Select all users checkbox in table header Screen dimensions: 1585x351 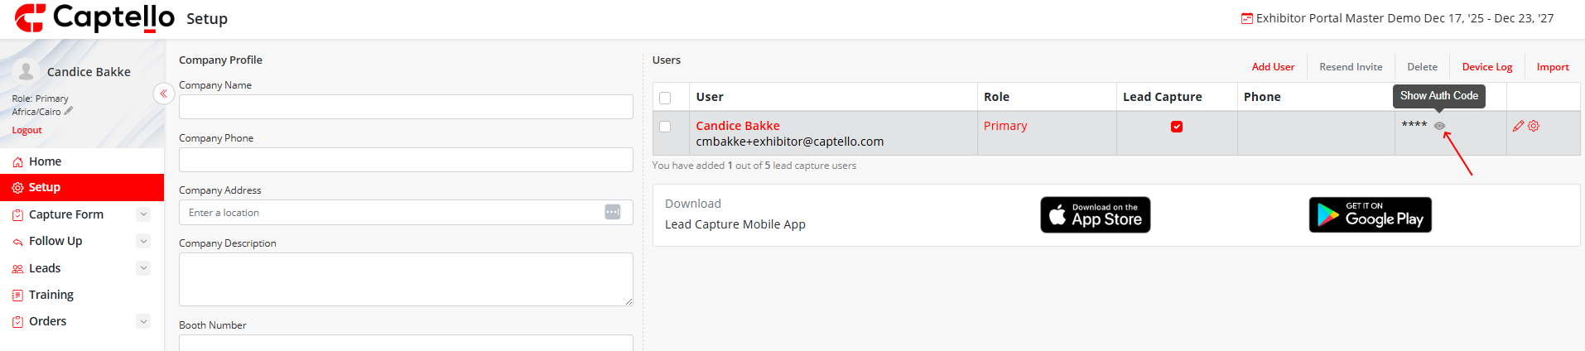665,98
